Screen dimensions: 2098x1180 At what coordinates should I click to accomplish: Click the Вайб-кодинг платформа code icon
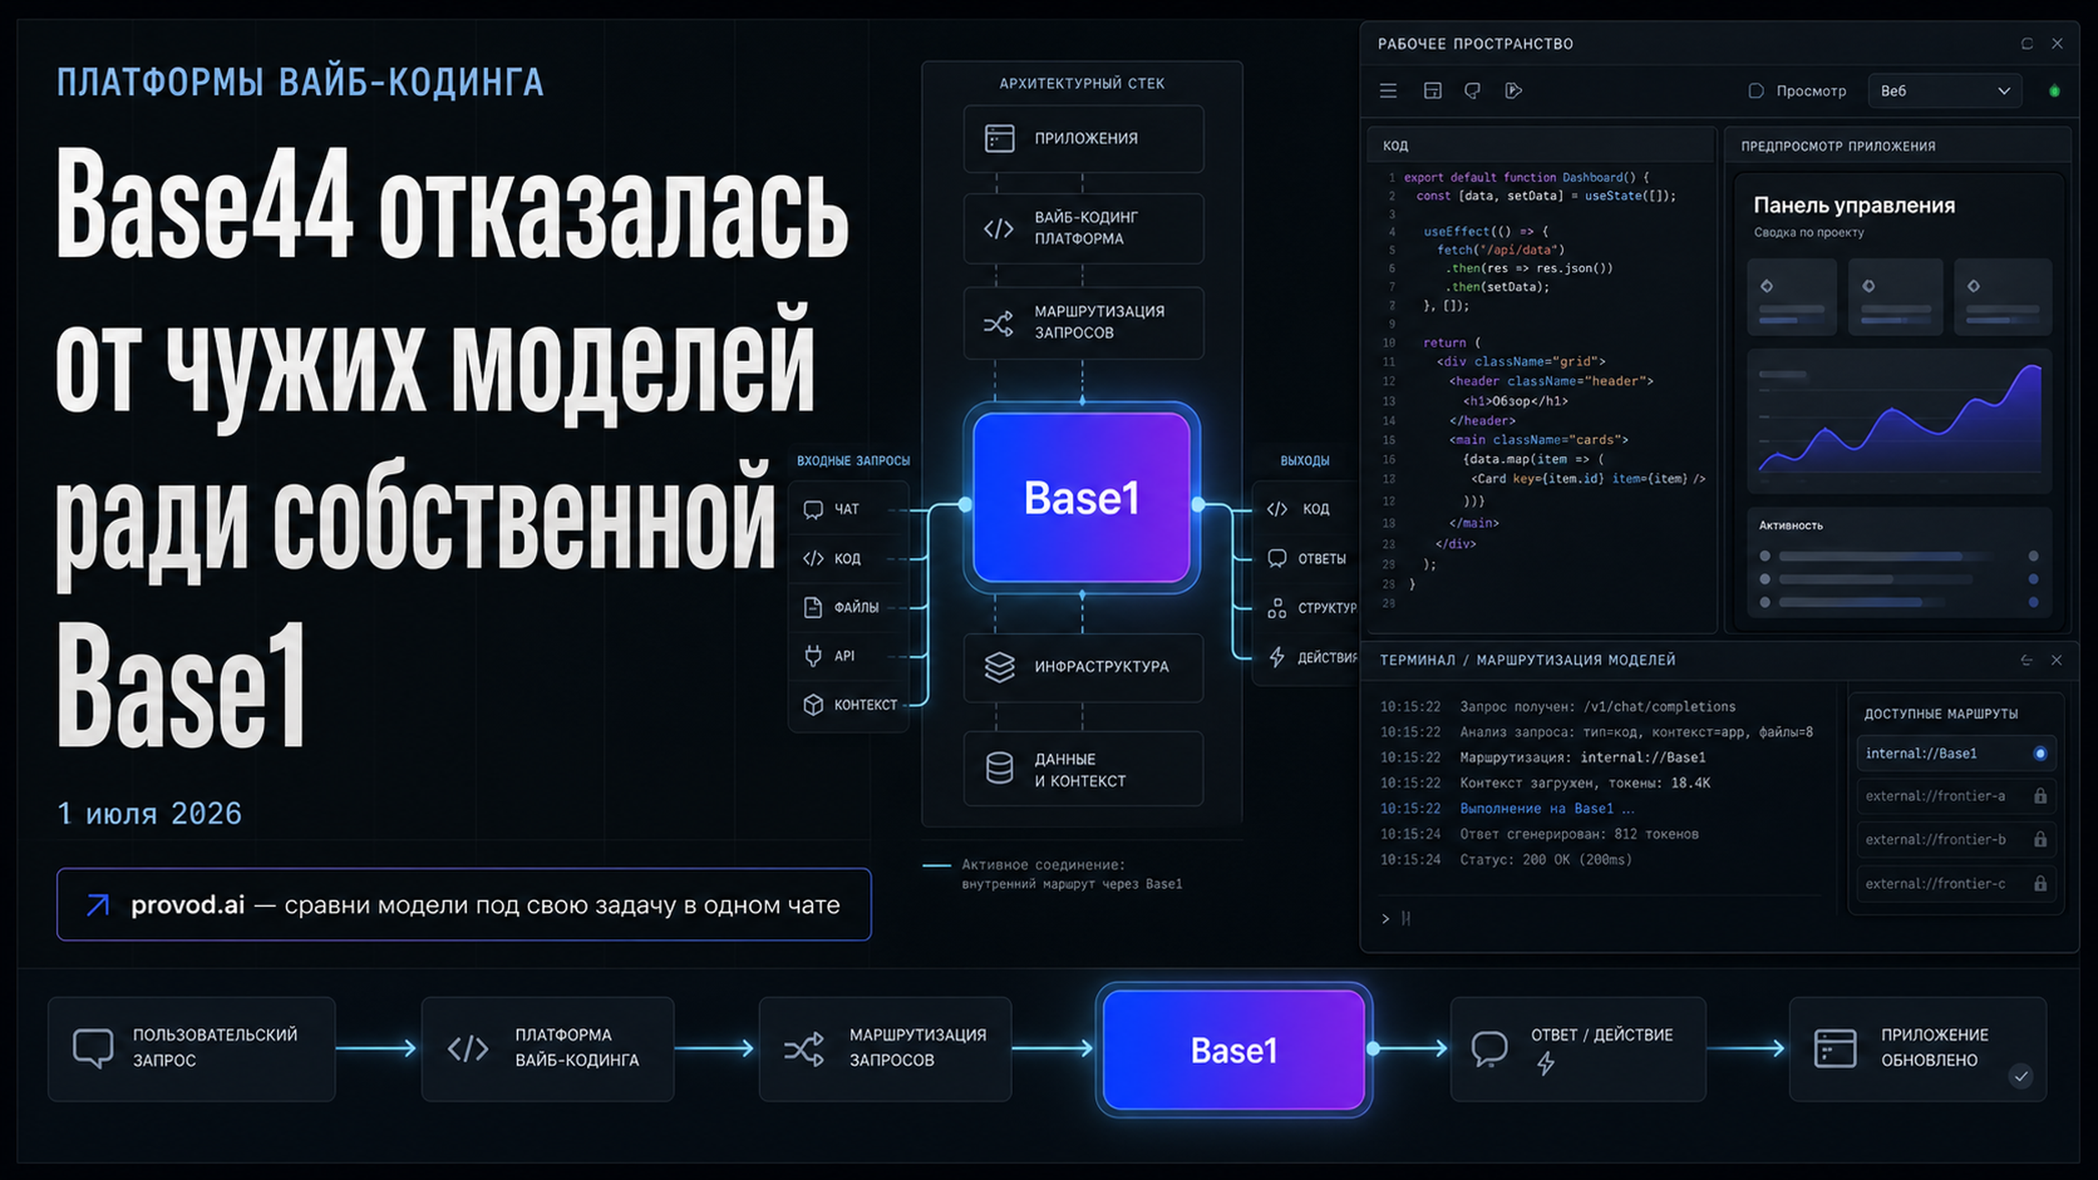[998, 229]
